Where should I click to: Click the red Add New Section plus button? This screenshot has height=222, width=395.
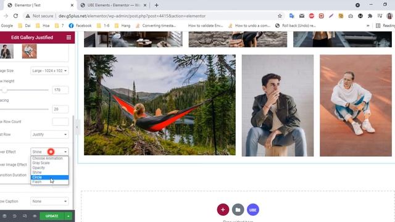223,210
